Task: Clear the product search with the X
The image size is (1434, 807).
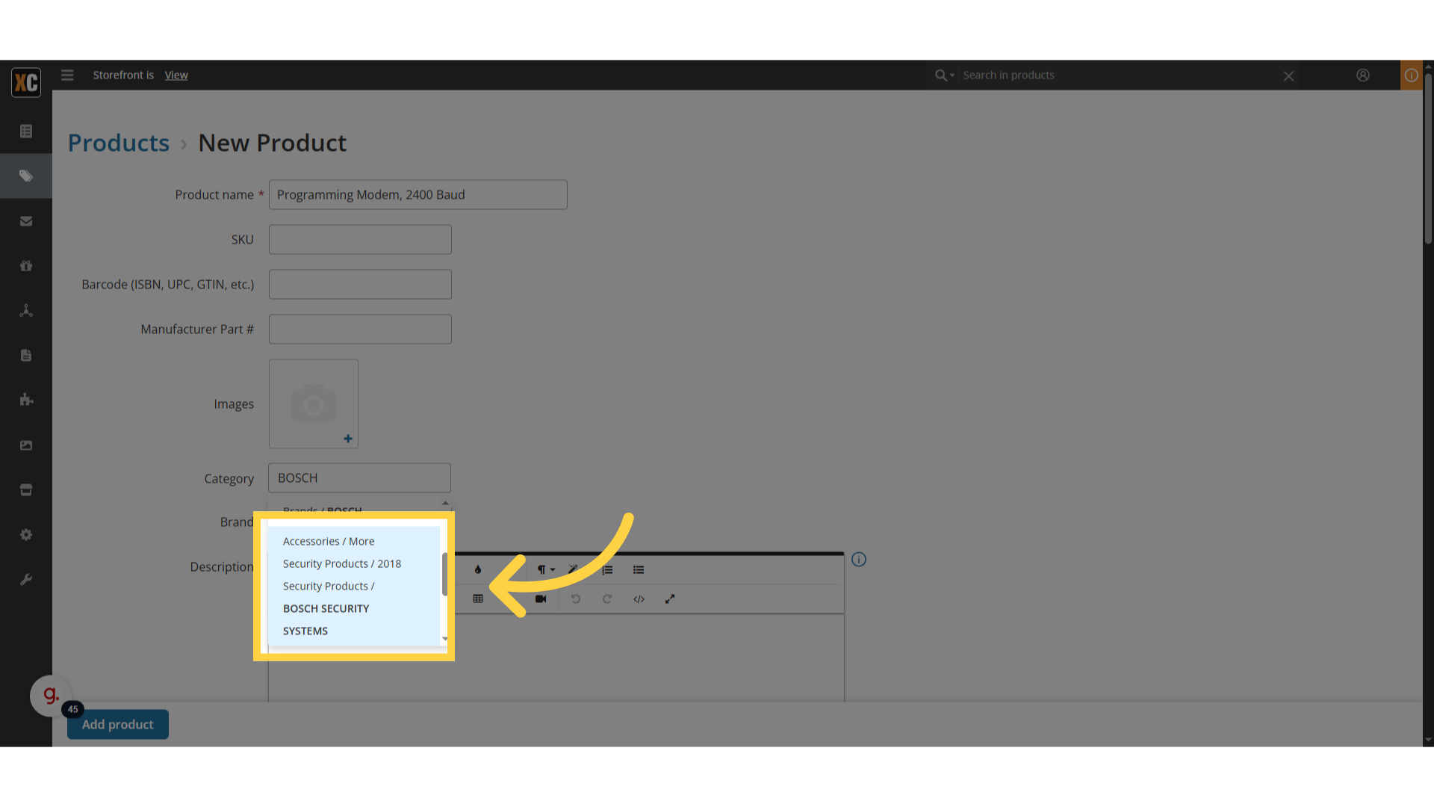Action: (x=1288, y=76)
